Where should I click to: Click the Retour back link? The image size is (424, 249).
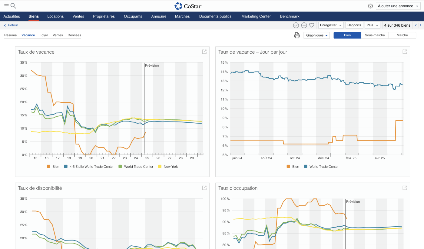11,25
